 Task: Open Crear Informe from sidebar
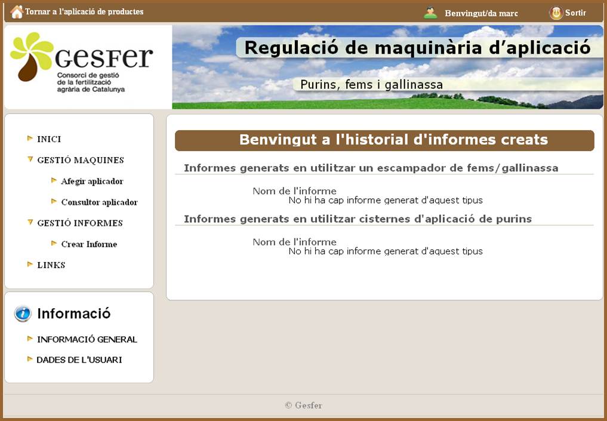(89, 244)
